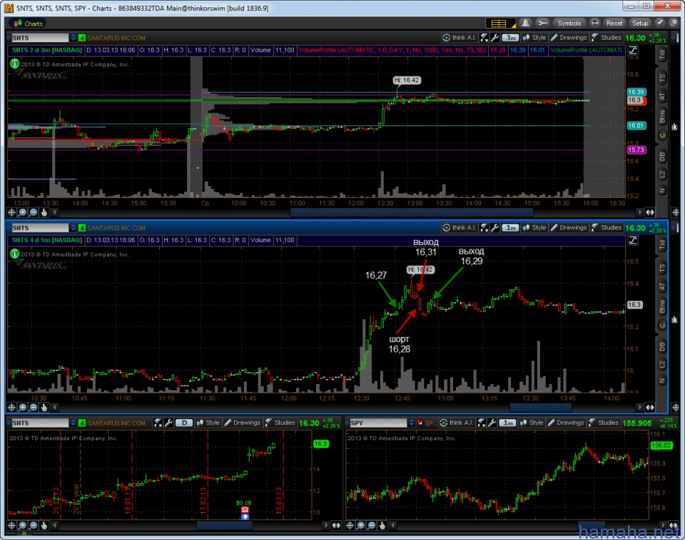This screenshot has width=685, height=540.
Task: Click the green 4 link box in top chart
Action: click(x=81, y=38)
